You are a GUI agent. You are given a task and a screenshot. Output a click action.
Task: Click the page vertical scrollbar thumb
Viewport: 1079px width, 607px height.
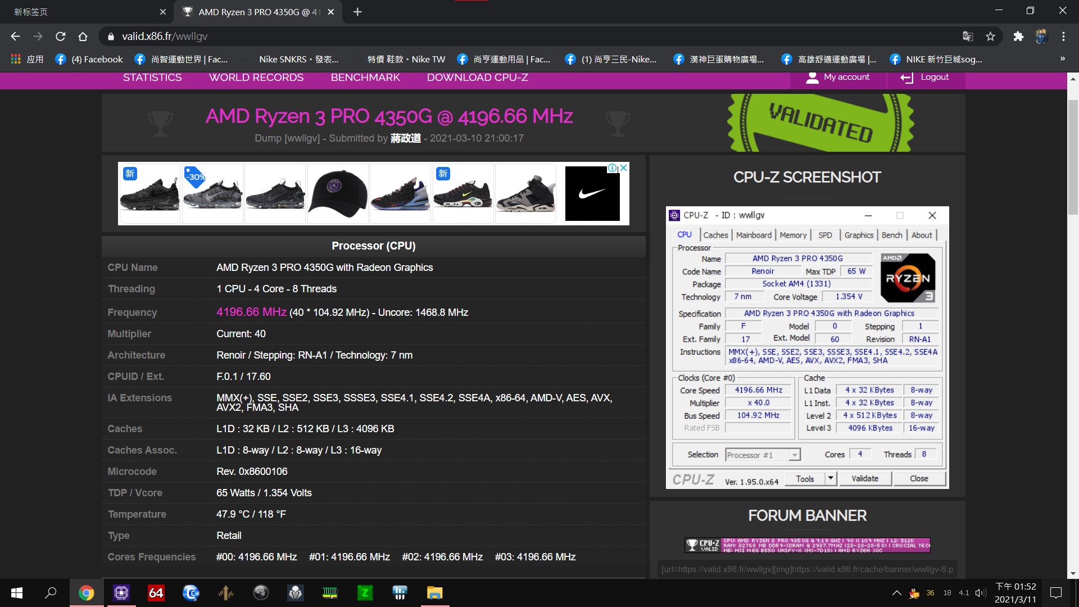coord(1073,157)
